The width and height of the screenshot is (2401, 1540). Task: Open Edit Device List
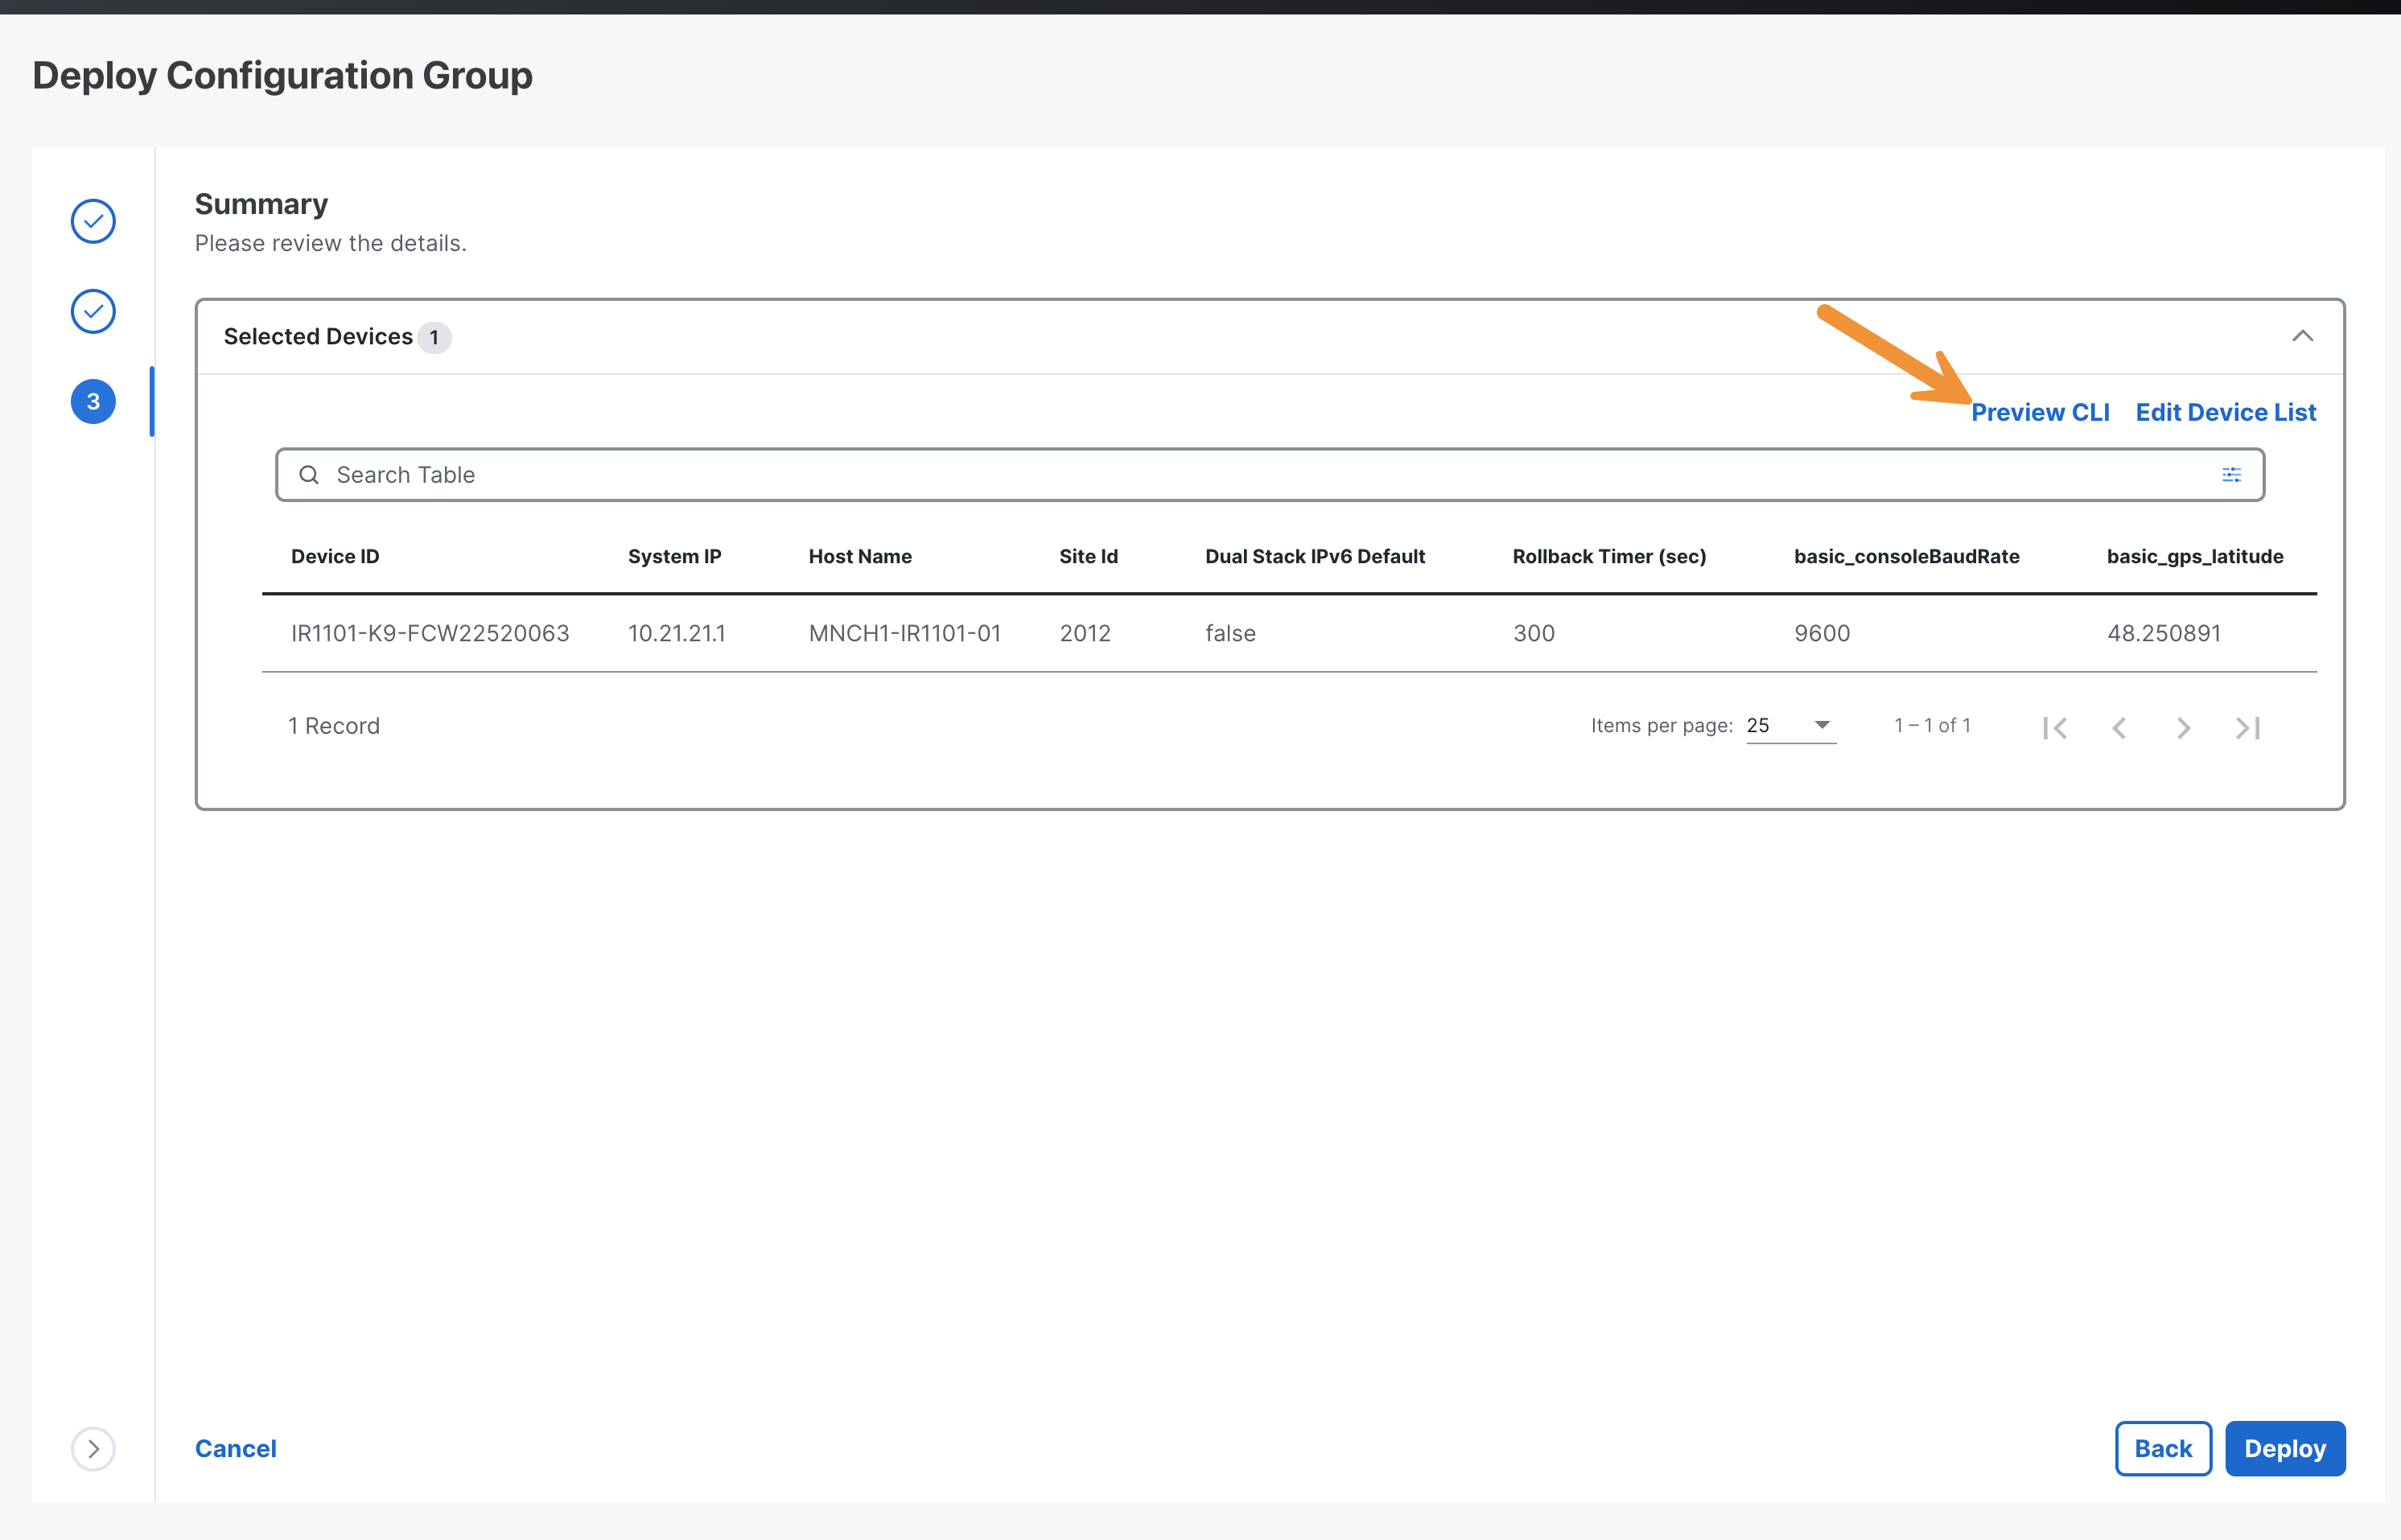(x=2225, y=412)
